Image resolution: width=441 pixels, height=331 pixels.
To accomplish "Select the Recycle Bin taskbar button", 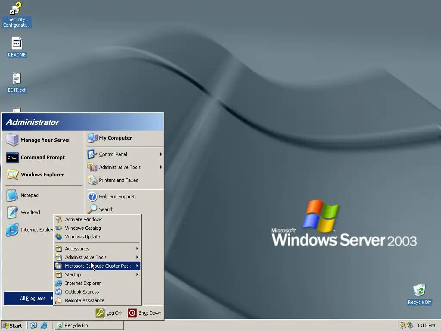I will 89,326.
